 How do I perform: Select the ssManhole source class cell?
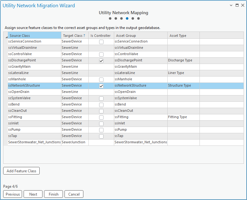click(35, 79)
